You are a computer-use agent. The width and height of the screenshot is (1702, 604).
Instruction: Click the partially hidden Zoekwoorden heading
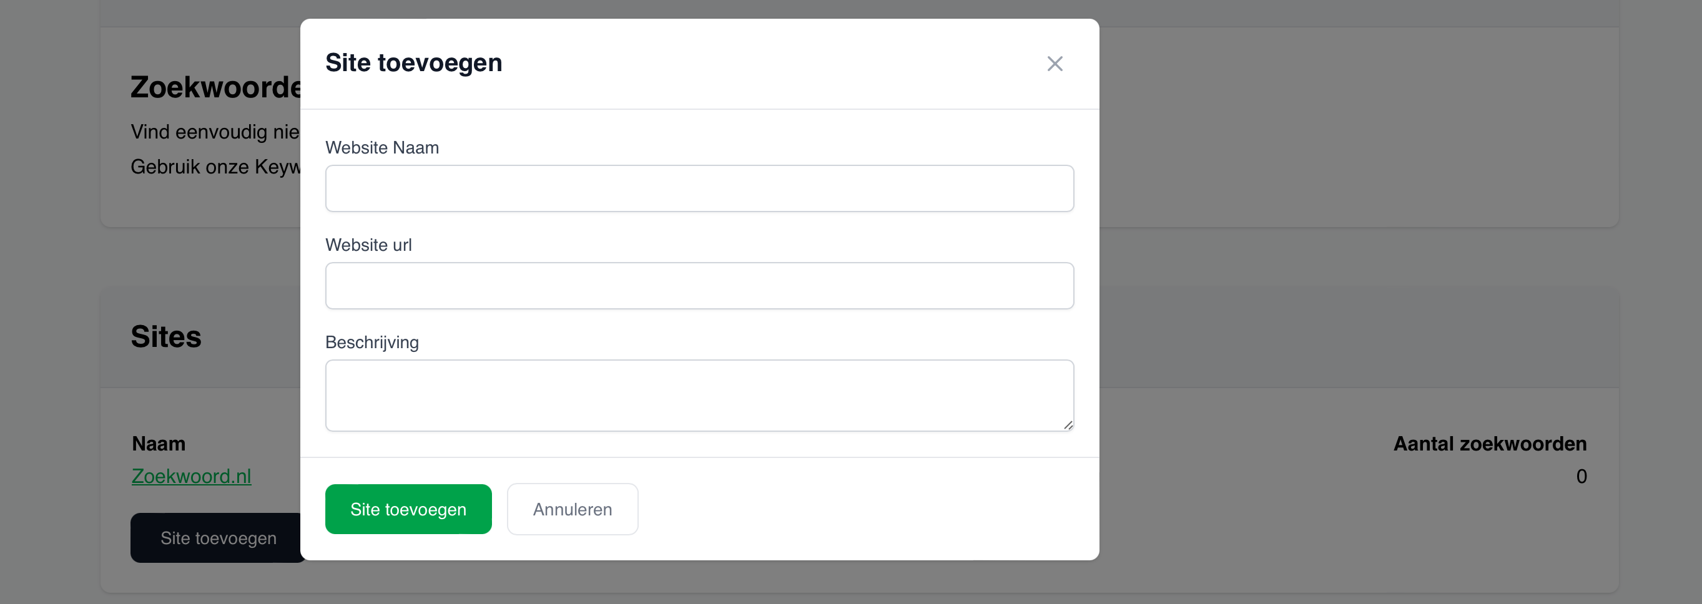click(x=215, y=88)
